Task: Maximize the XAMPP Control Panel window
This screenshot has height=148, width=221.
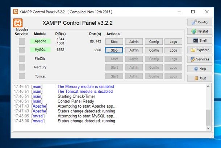Action: 193,12
